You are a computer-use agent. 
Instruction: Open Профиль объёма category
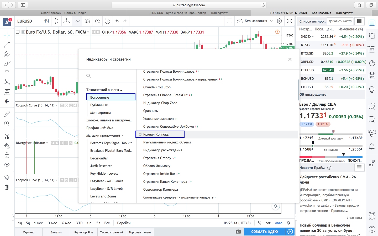pyautogui.click(x=100, y=128)
